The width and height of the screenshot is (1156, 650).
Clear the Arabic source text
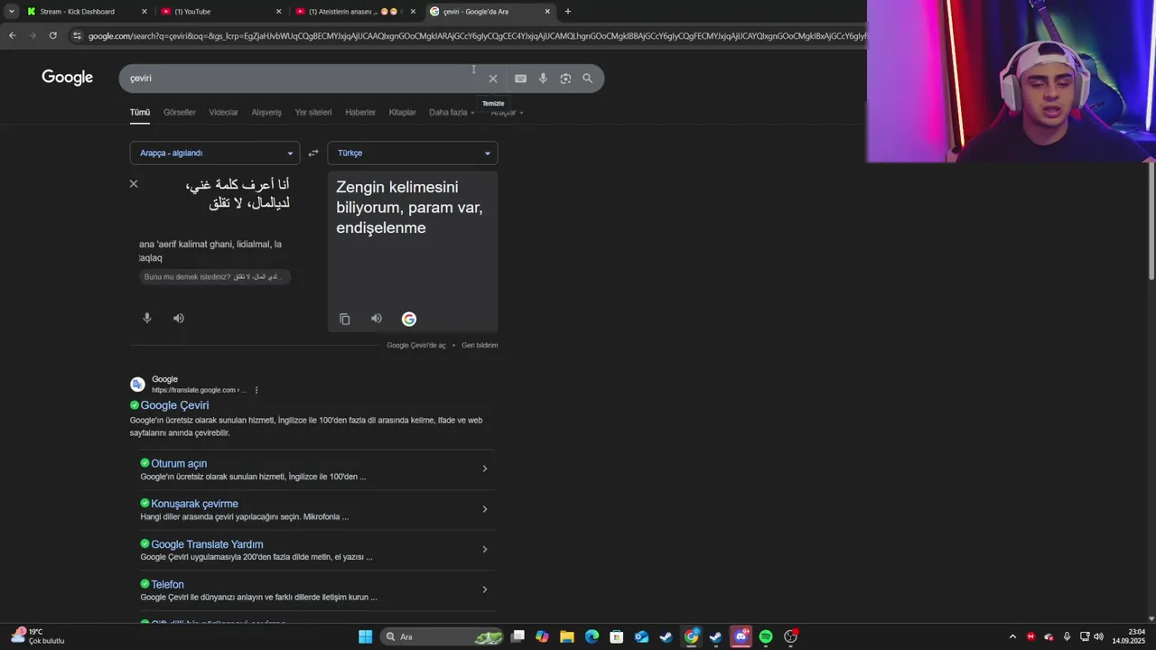134,184
